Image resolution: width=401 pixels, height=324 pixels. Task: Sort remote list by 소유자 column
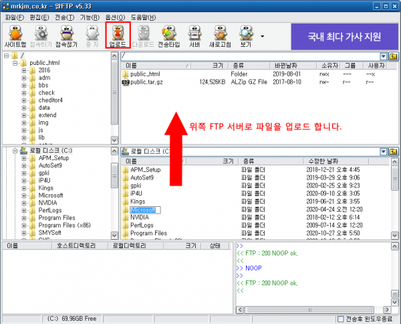click(329, 66)
